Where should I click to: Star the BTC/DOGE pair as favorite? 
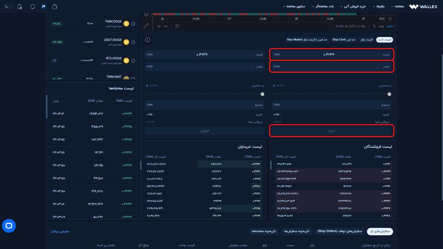pyautogui.click(x=133, y=60)
